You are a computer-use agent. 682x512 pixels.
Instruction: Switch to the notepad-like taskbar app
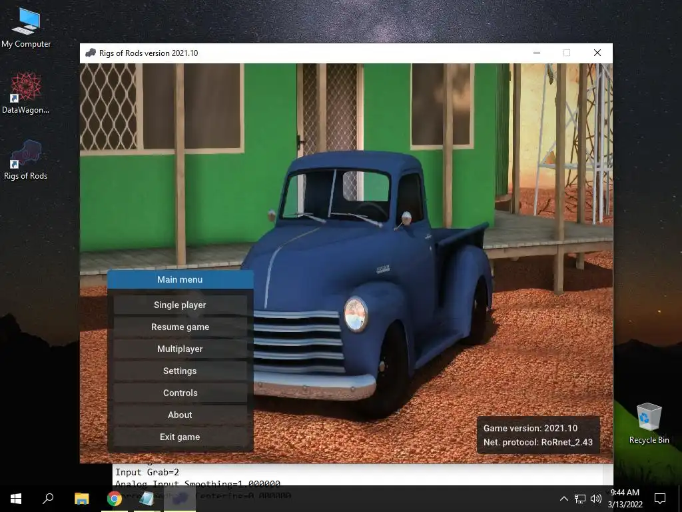click(x=147, y=499)
